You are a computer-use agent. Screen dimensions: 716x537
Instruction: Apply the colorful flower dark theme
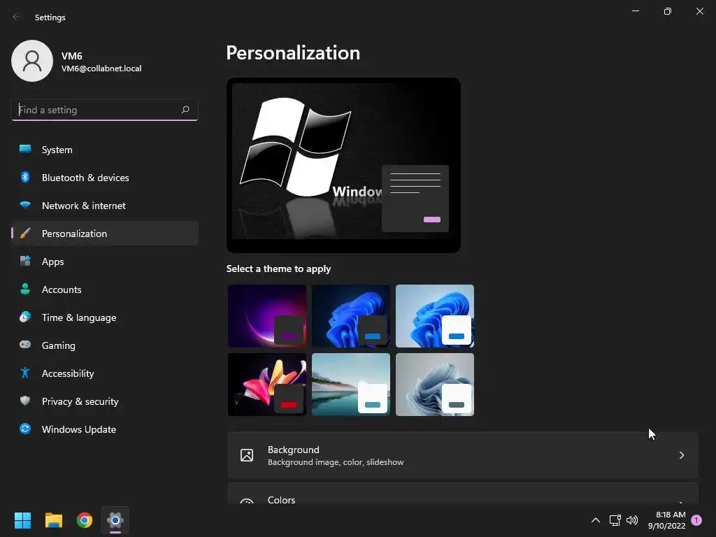point(266,385)
